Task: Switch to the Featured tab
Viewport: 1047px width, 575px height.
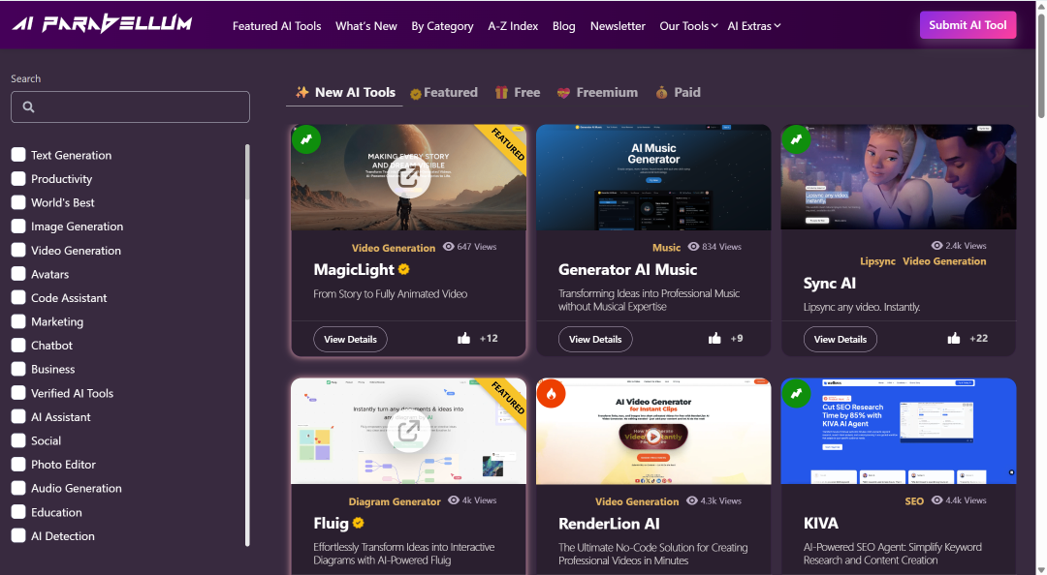Action: (444, 93)
